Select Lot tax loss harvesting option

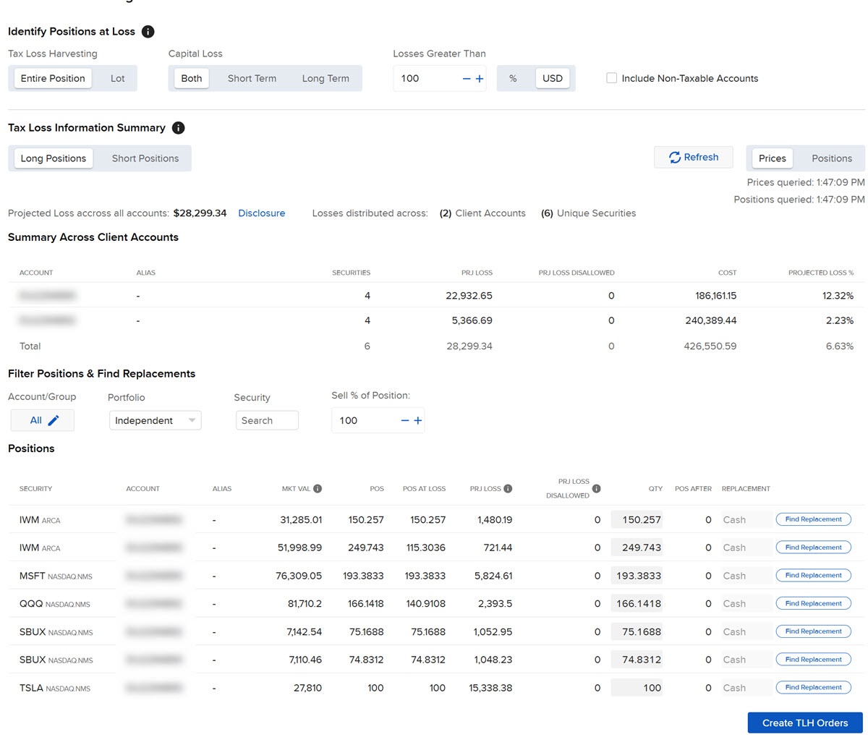pos(117,79)
